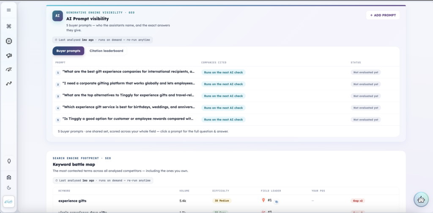The height and width of the screenshot is (213, 433).
Task: Open the hamburger menu in sidebar
Action: pyautogui.click(x=9, y=10)
